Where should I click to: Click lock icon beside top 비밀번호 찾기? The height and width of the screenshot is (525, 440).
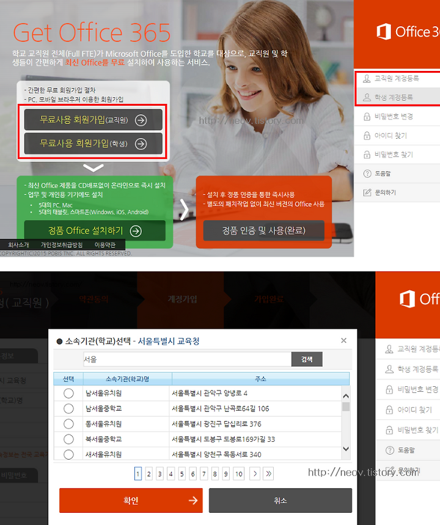pyautogui.click(x=367, y=155)
